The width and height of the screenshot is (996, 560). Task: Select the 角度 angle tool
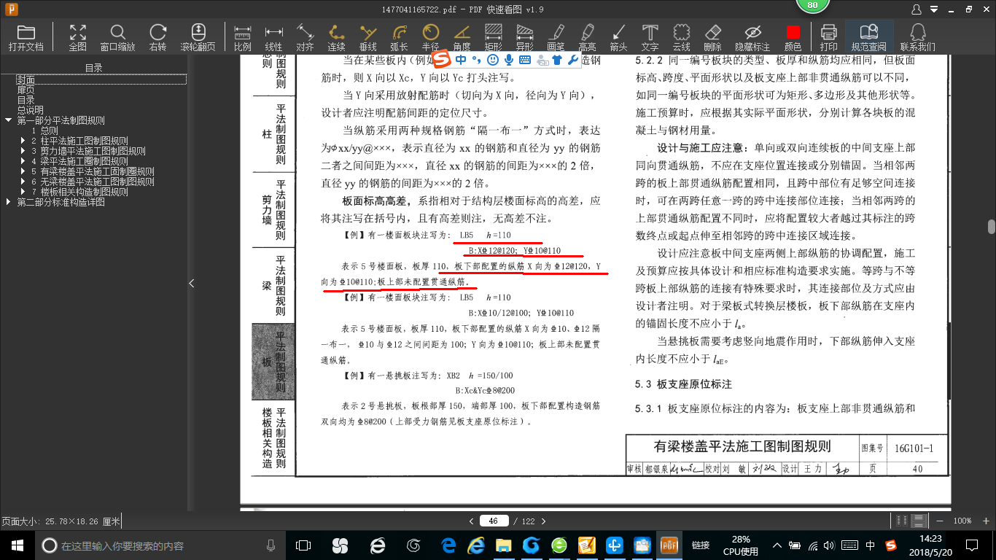[462, 37]
